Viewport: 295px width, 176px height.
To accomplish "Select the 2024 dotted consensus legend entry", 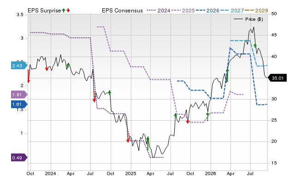I will 159,11.
